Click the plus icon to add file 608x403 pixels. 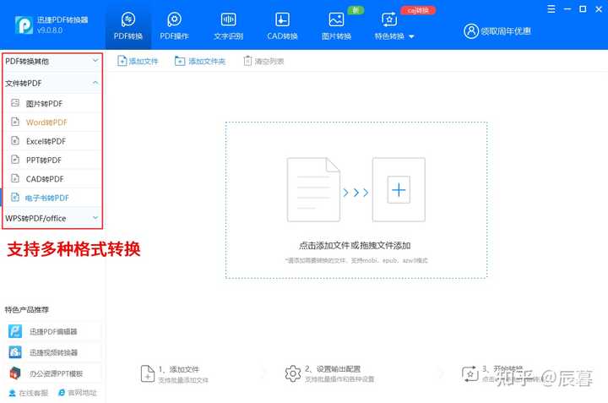click(399, 189)
